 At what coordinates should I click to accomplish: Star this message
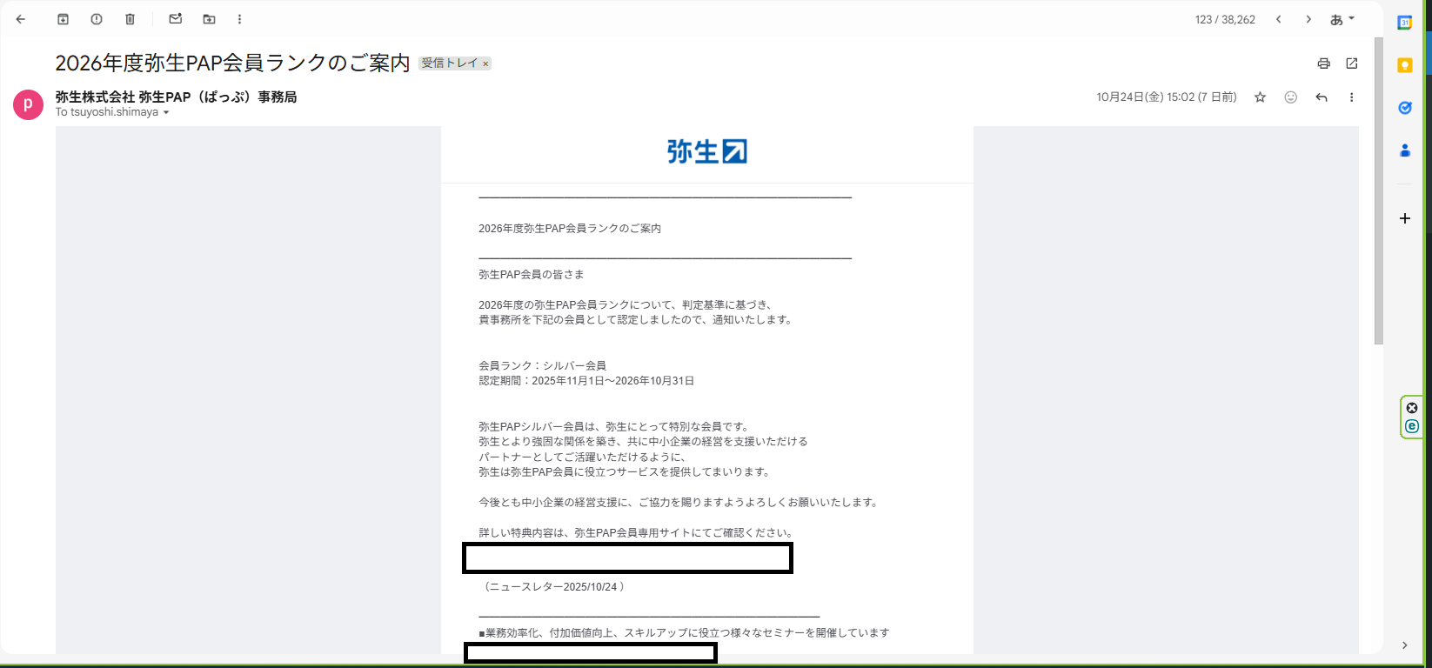coord(1260,97)
